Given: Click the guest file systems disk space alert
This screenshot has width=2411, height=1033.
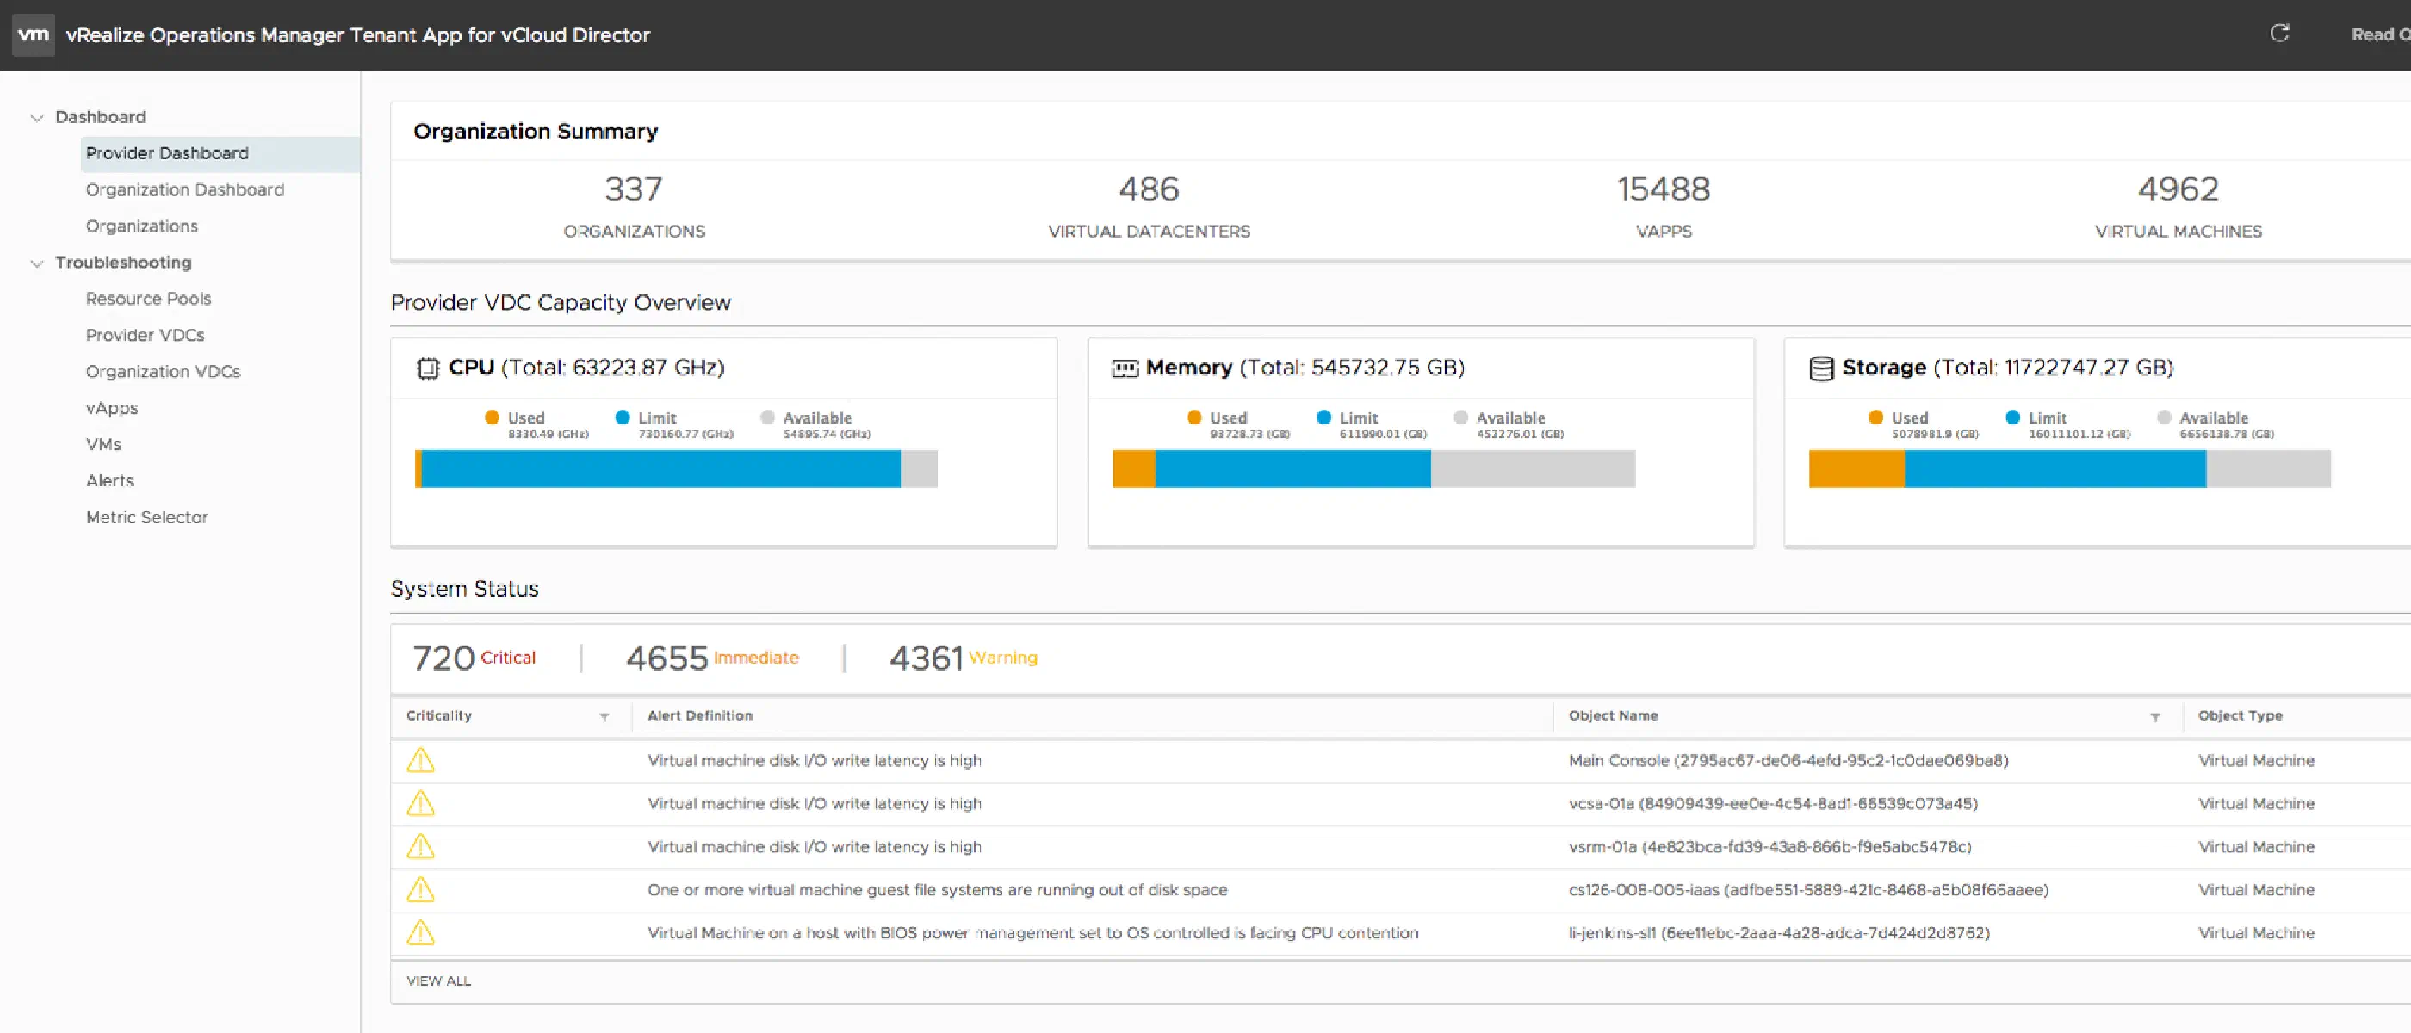Looking at the screenshot, I should pyautogui.click(x=937, y=890).
